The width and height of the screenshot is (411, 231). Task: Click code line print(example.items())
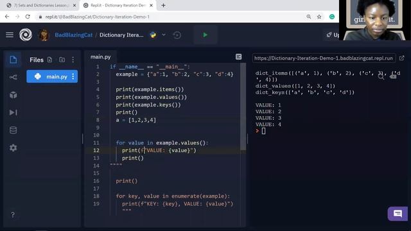pyautogui.click(x=150, y=89)
